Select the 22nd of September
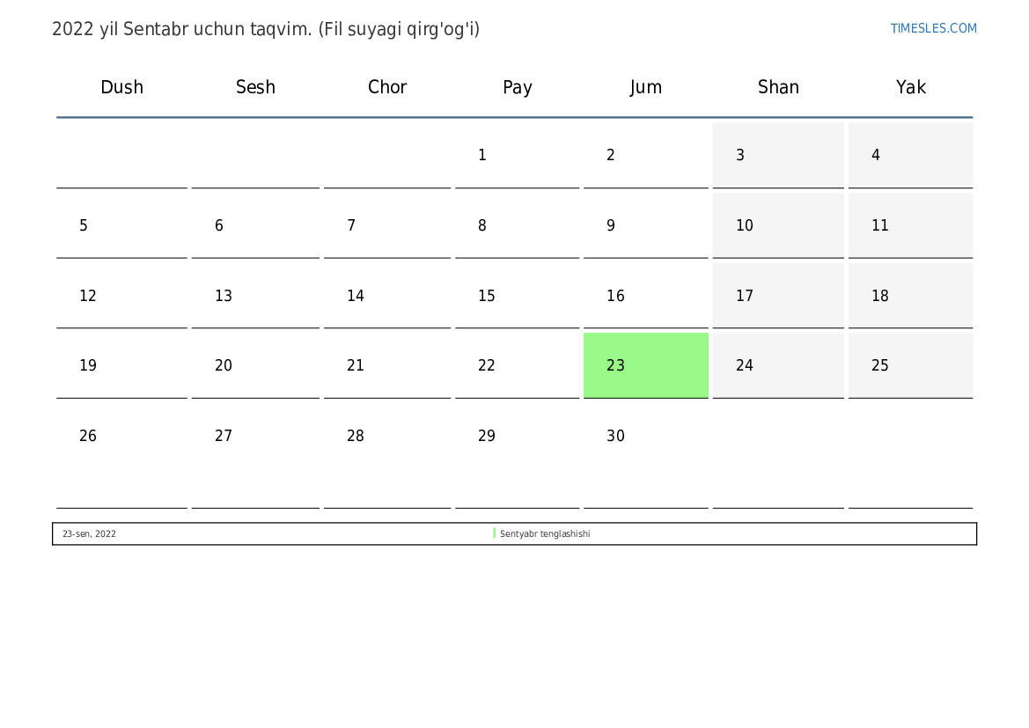This screenshot has width=1029, height=728. (x=517, y=365)
